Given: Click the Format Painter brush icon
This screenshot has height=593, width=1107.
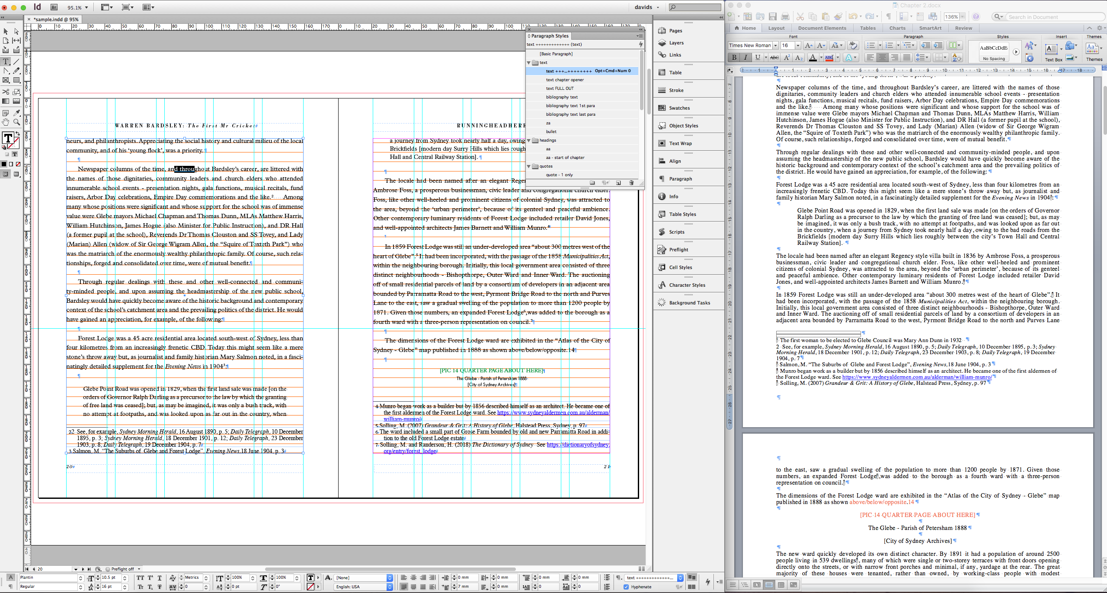Looking at the screenshot, I should pyautogui.click(x=838, y=17).
